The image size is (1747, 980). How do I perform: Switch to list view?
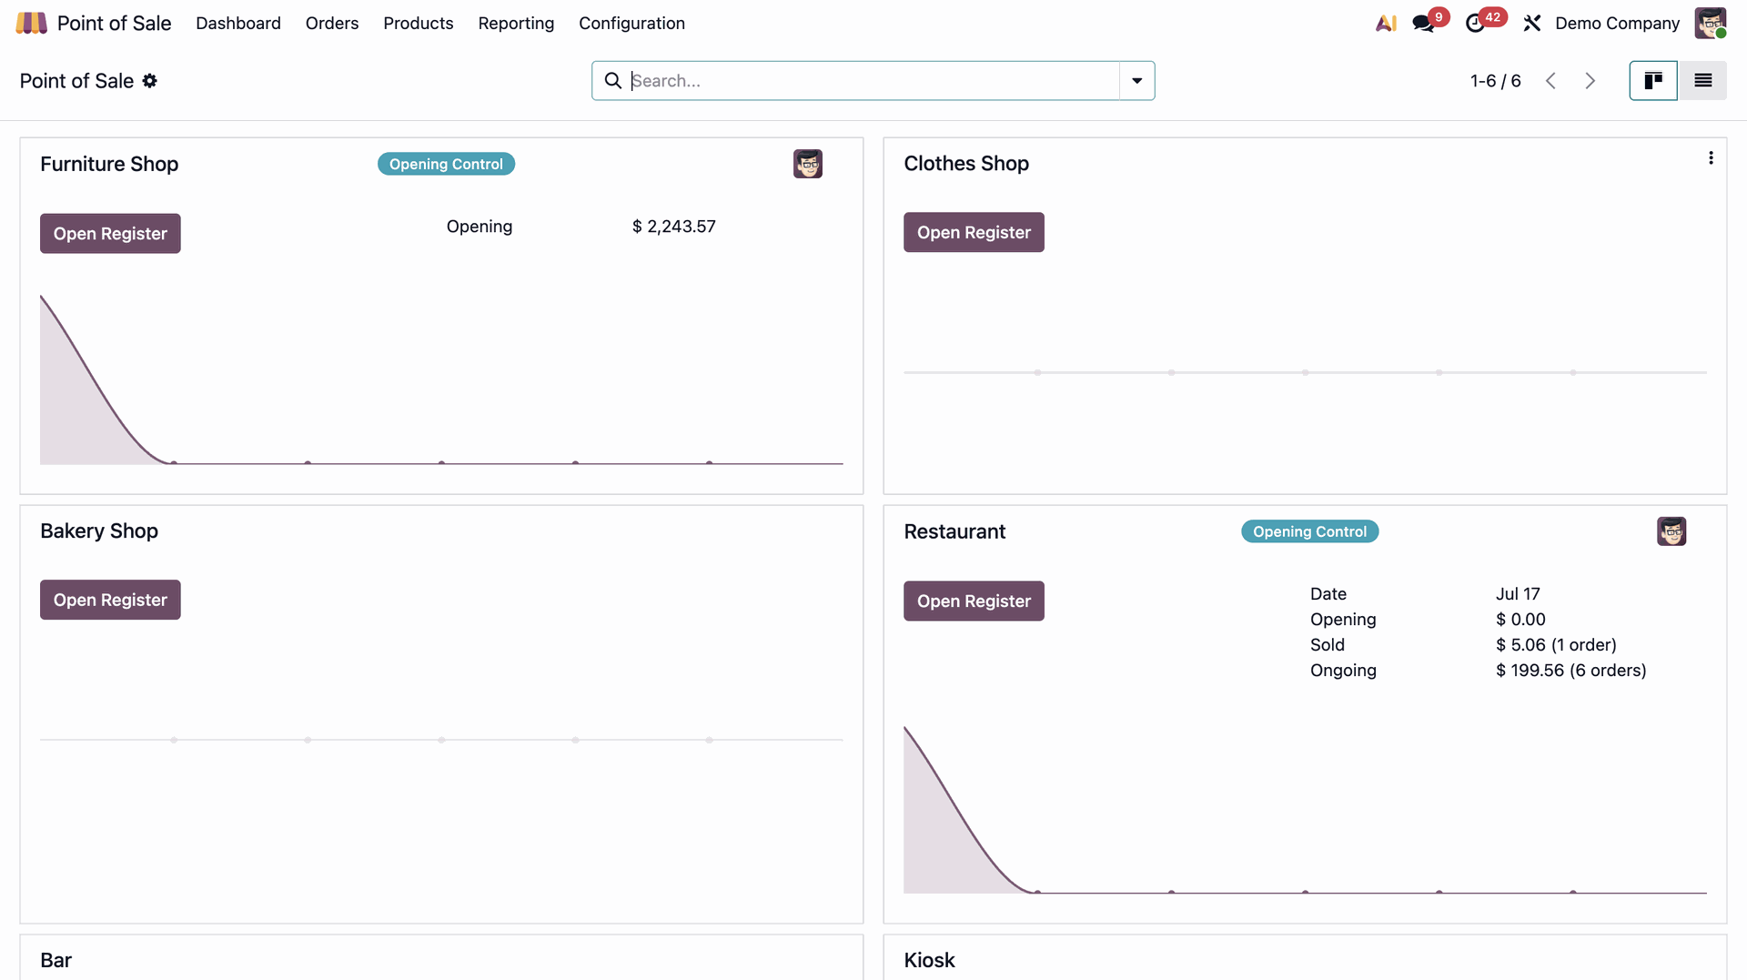click(x=1702, y=81)
